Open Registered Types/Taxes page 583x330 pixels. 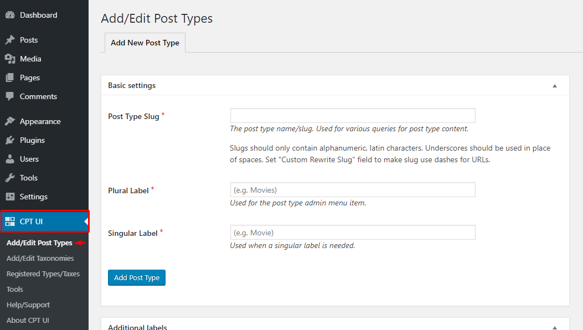(x=43, y=274)
